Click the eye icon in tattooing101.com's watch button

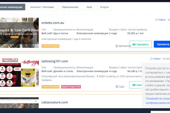click(134, 85)
